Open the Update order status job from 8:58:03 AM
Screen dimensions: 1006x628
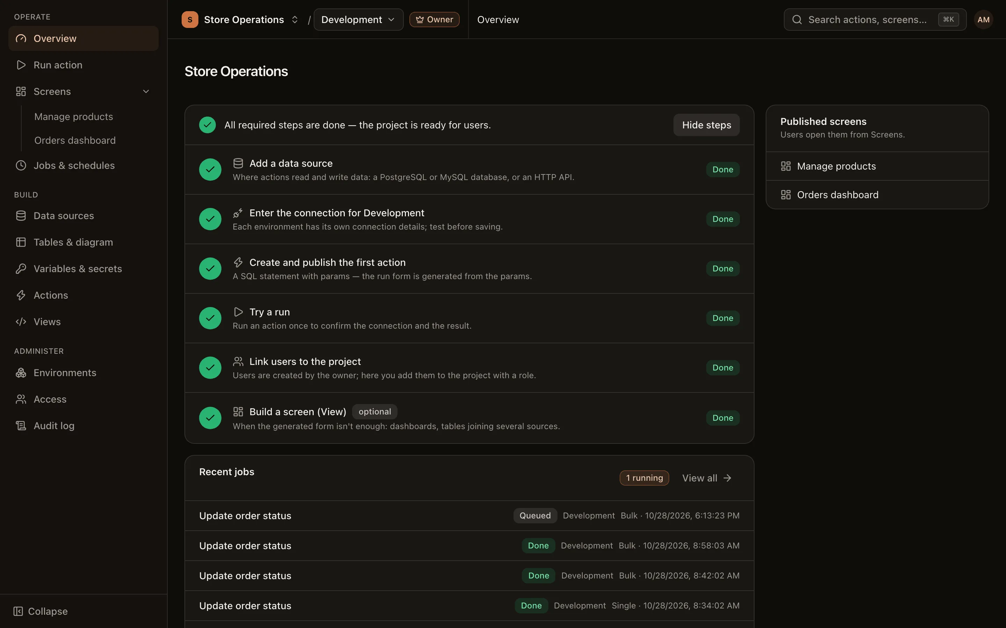pyautogui.click(x=469, y=546)
